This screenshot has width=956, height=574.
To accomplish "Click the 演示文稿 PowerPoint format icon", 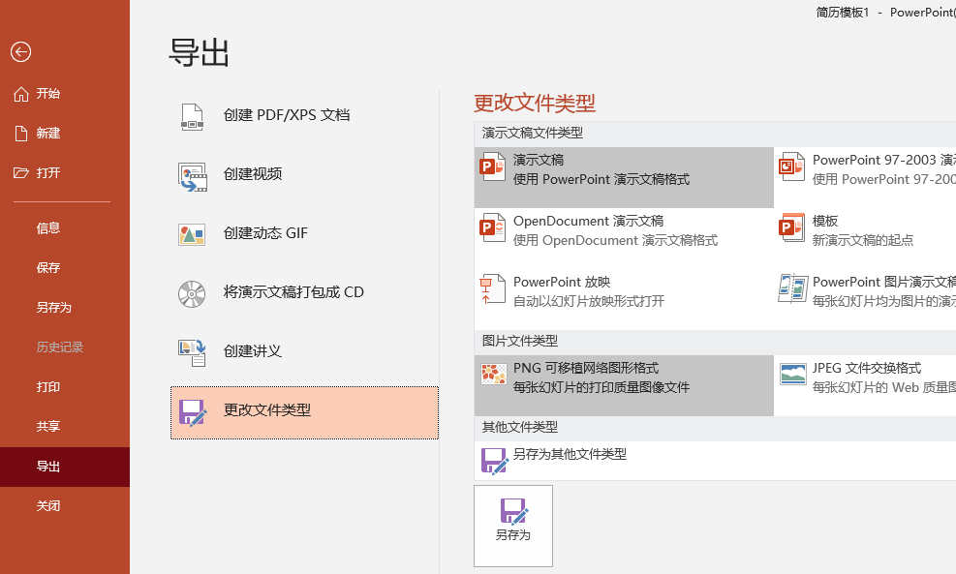I will (x=493, y=167).
